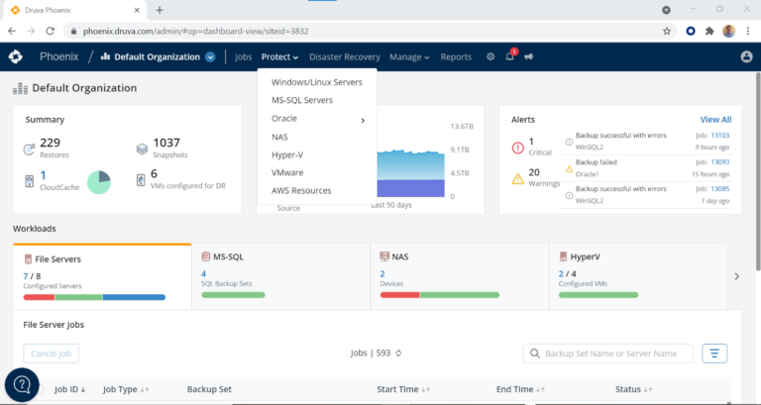
Task: Sort by Start Time column
Action: [x=406, y=389]
